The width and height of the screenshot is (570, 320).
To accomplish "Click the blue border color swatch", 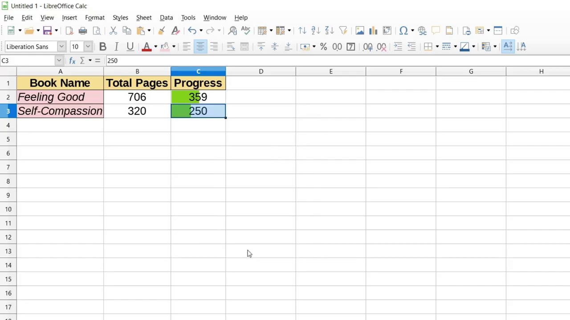I will (x=464, y=47).
